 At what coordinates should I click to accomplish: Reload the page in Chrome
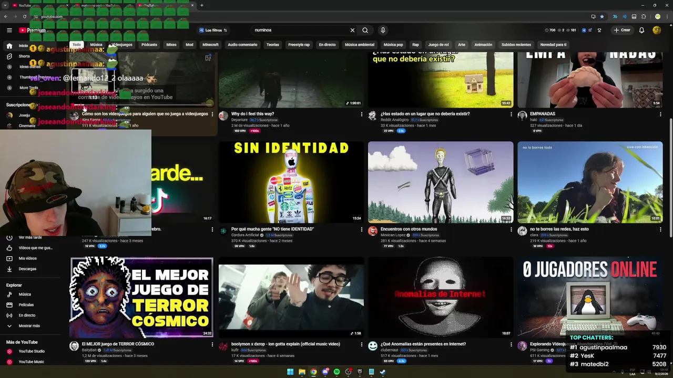point(24,17)
